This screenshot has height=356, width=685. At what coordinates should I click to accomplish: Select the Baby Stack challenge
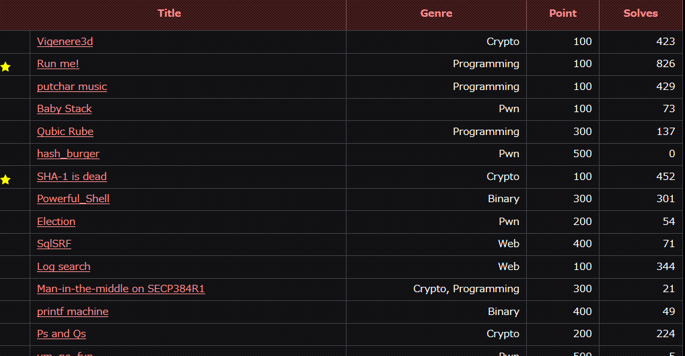click(x=64, y=109)
